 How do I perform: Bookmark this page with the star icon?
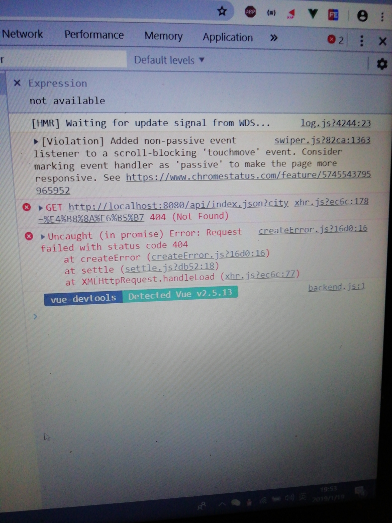point(222,11)
